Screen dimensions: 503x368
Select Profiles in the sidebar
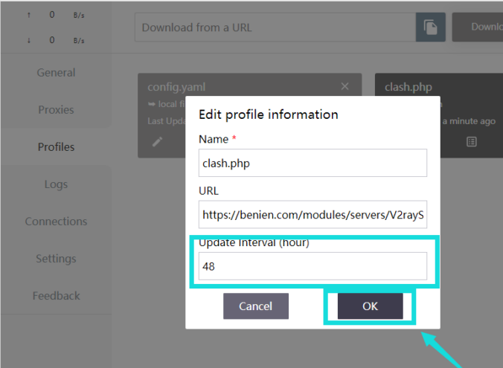56,147
